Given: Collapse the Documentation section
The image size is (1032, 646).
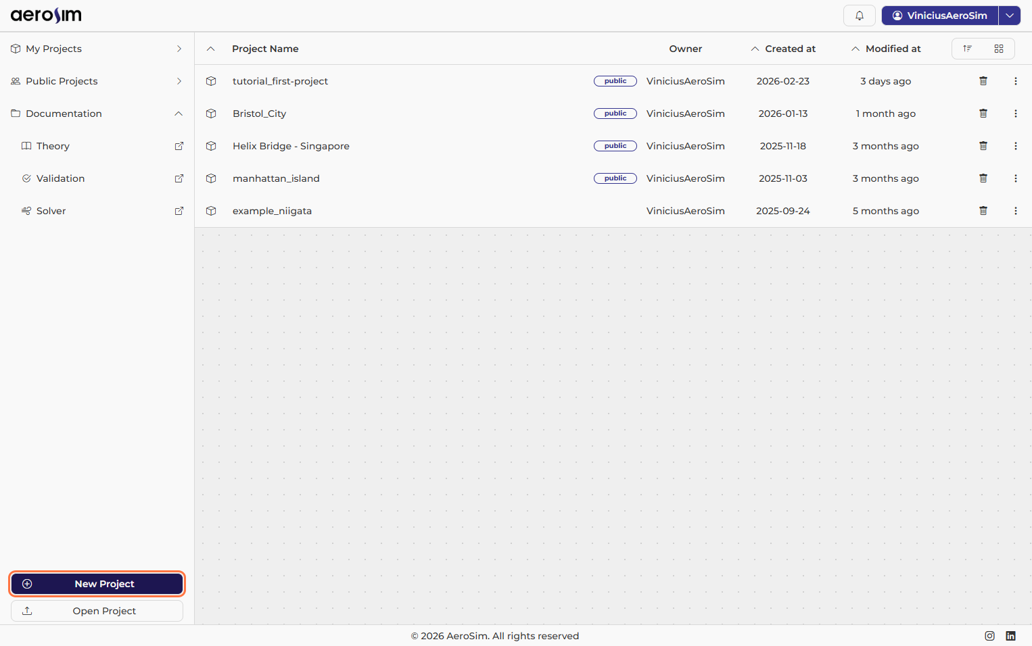Looking at the screenshot, I should click(179, 114).
